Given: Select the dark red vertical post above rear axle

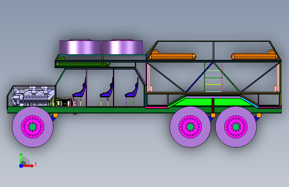Looking at the screenshot, I should pyautogui.click(x=213, y=105).
